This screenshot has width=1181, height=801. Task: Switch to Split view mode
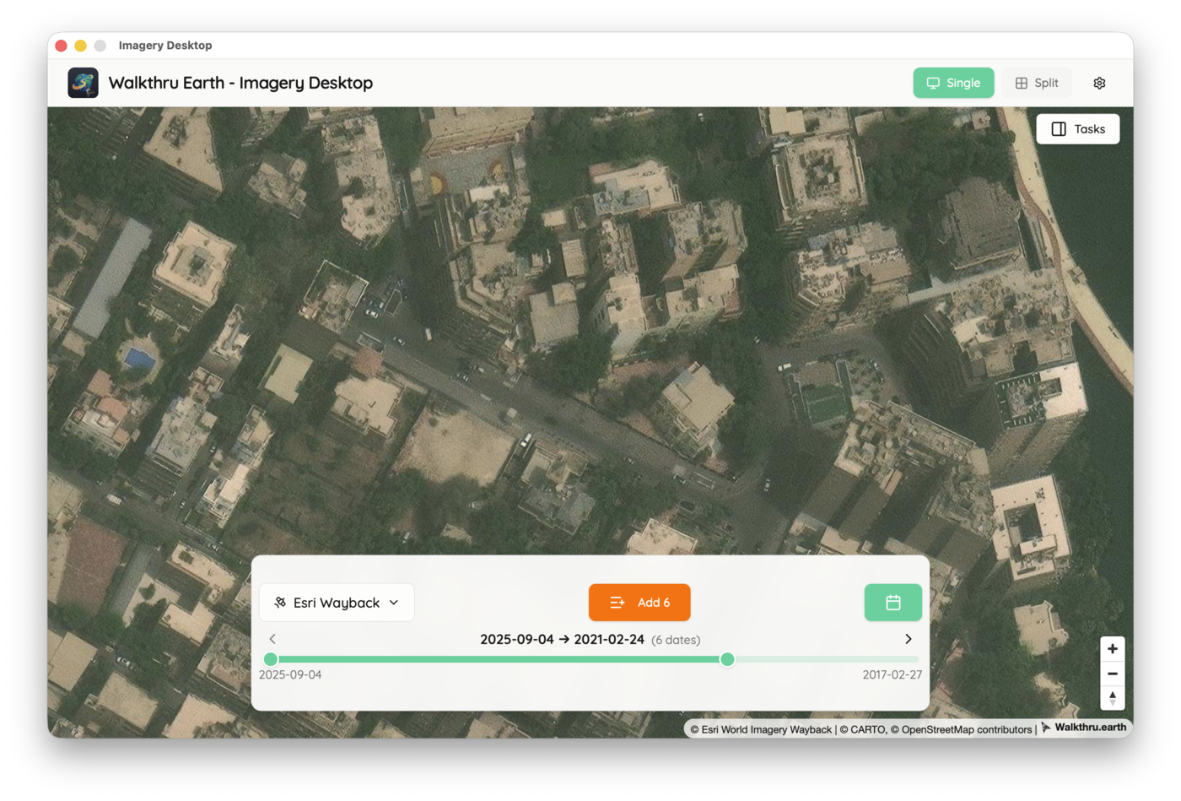pos(1036,83)
